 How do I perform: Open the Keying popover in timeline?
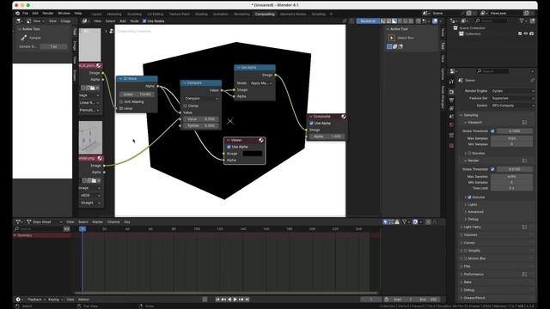[x=55, y=300]
